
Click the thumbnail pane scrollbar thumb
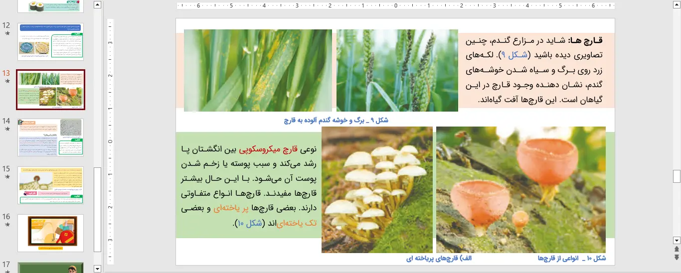click(x=98, y=209)
